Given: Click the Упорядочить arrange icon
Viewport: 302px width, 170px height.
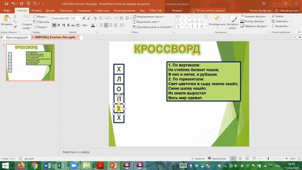Looking at the screenshot, I should (x=217, y=18).
